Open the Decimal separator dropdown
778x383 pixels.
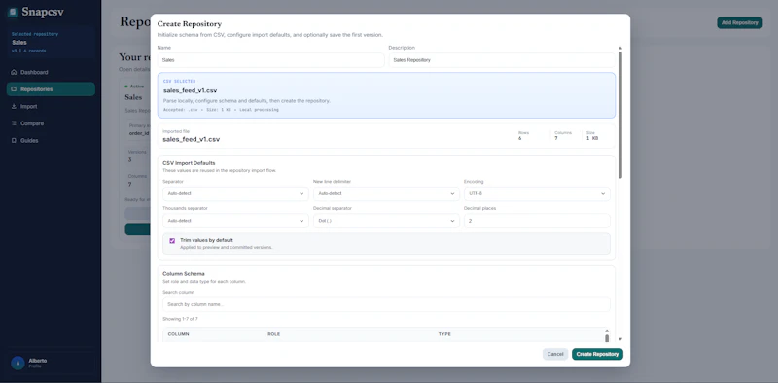(x=386, y=221)
